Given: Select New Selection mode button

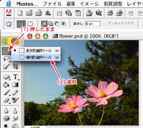Looking at the screenshot, I should 44,24.
